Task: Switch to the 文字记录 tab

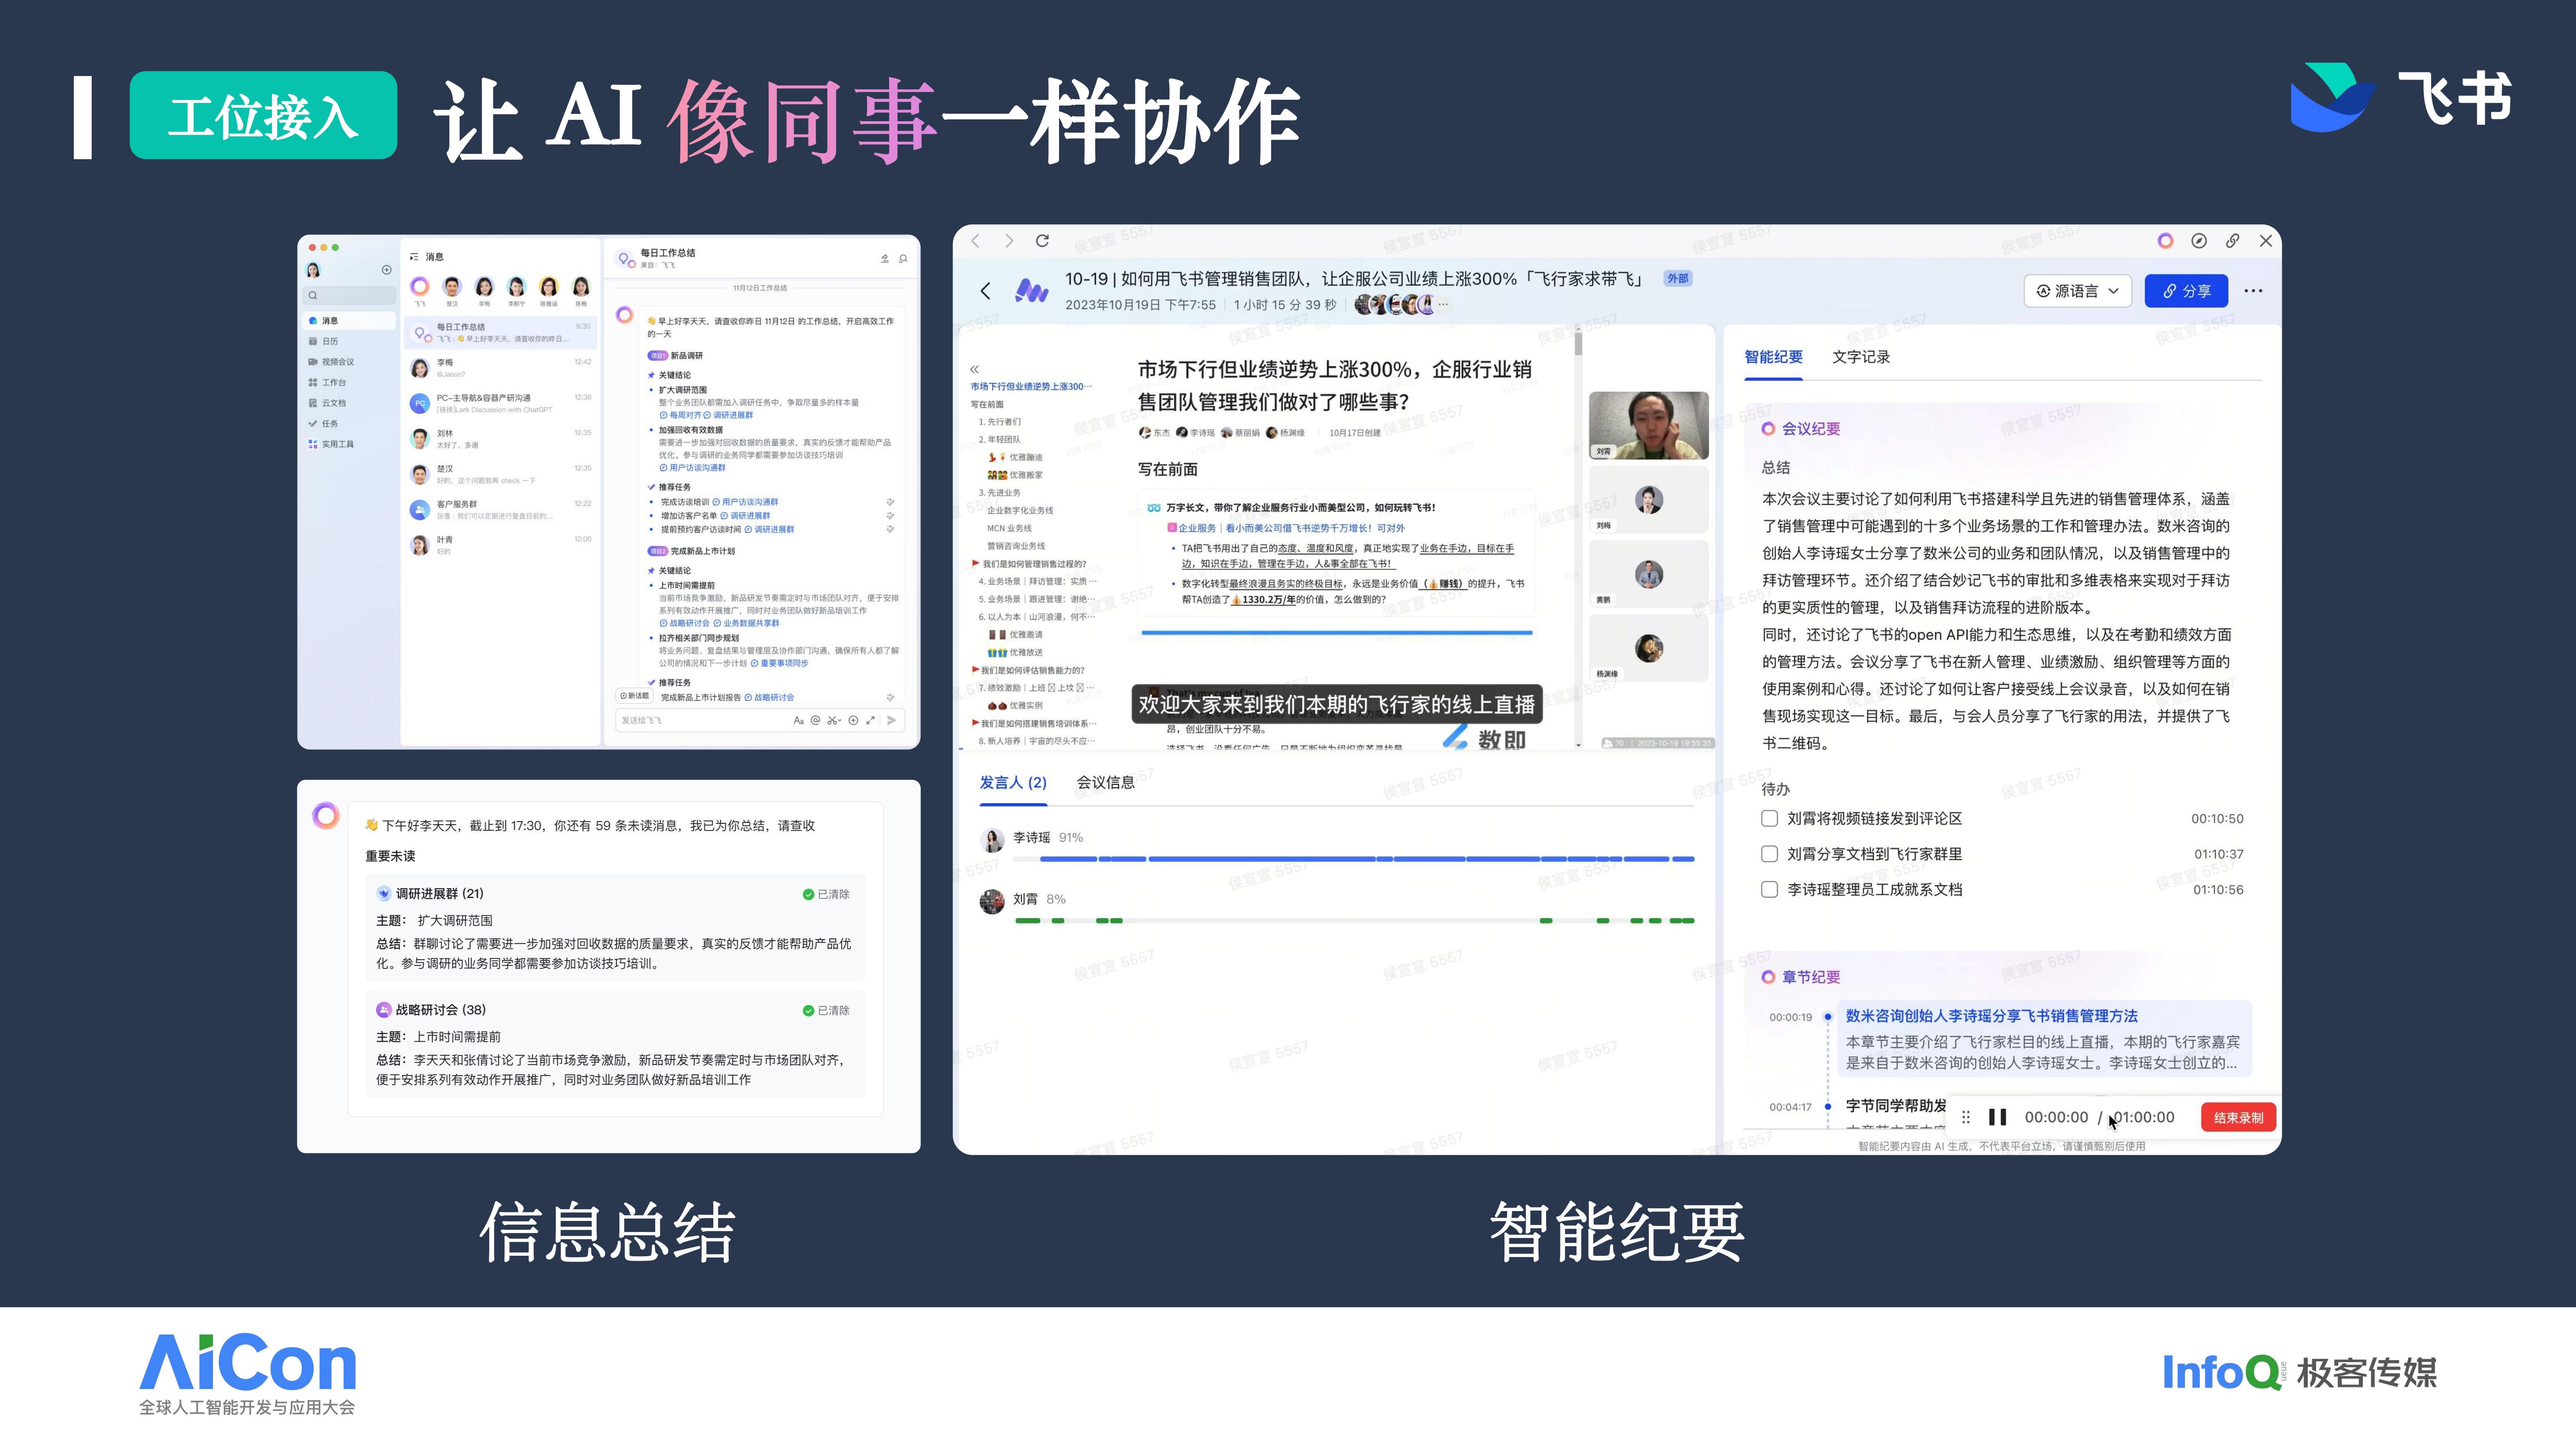Action: coord(1861,357)
